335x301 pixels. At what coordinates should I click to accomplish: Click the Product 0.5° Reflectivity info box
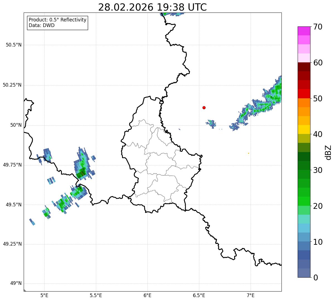point(57,23)
